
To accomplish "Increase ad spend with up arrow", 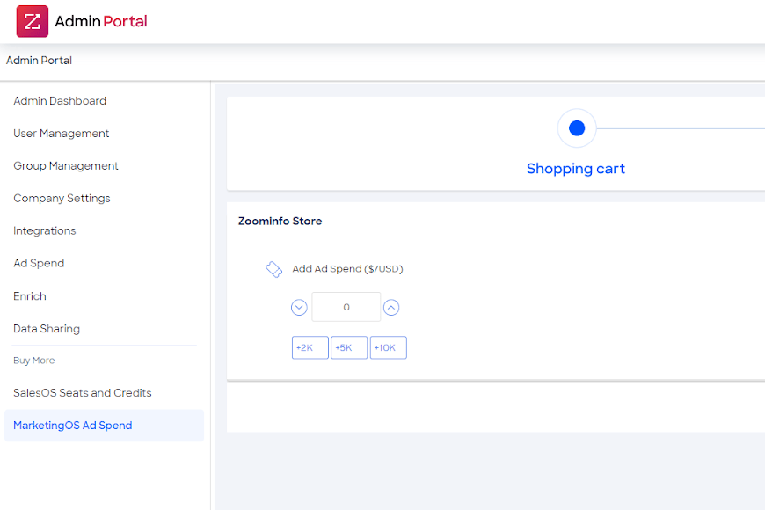I will [392, 308].
